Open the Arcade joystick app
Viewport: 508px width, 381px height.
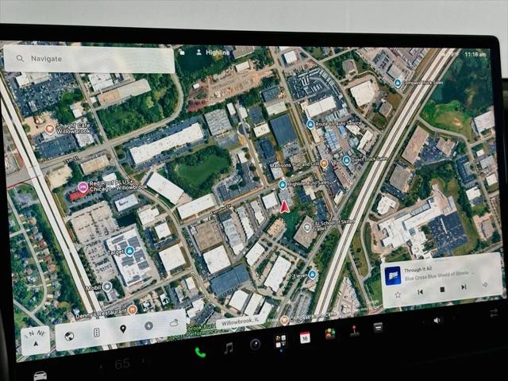(354, 331)
